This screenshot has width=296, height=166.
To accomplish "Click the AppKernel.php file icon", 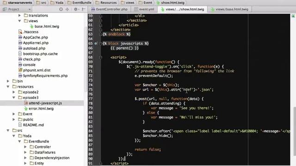I will (x=20, y=43).
